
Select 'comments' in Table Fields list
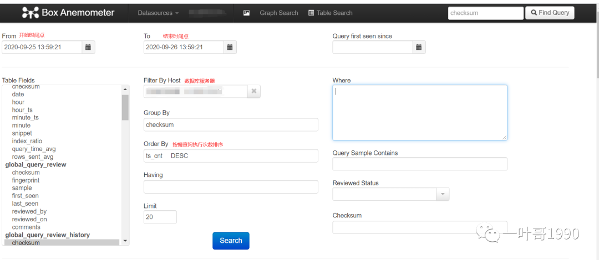point(26,227)
